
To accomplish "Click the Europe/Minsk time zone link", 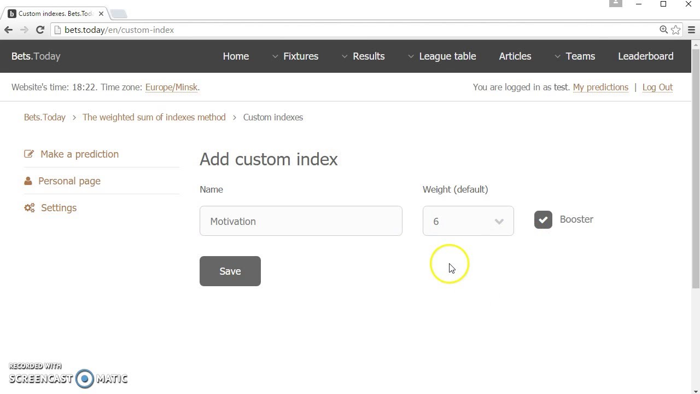I will click(171, 88).
